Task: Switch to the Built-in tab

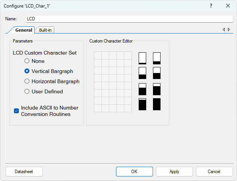Action: coord(45,30)
